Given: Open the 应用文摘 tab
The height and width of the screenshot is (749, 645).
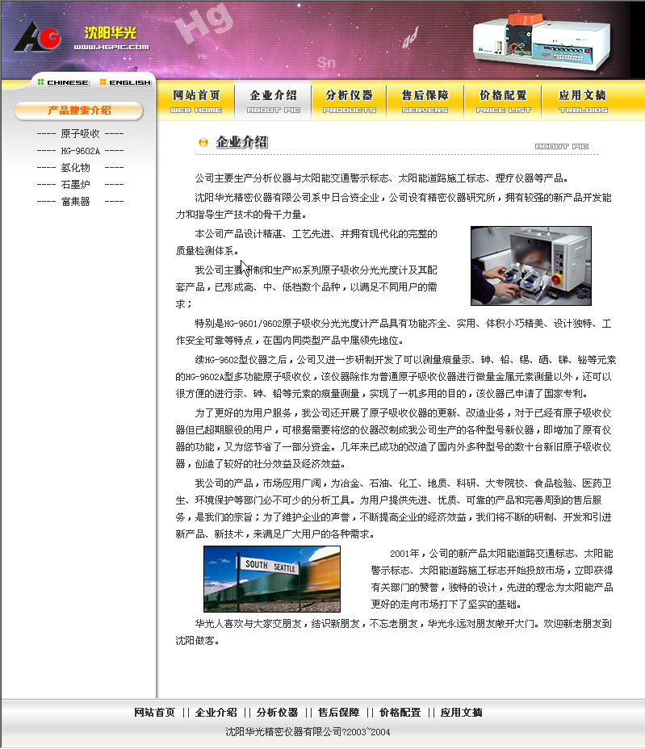Looking at the screenshot, I should click(x=583, y=101).
